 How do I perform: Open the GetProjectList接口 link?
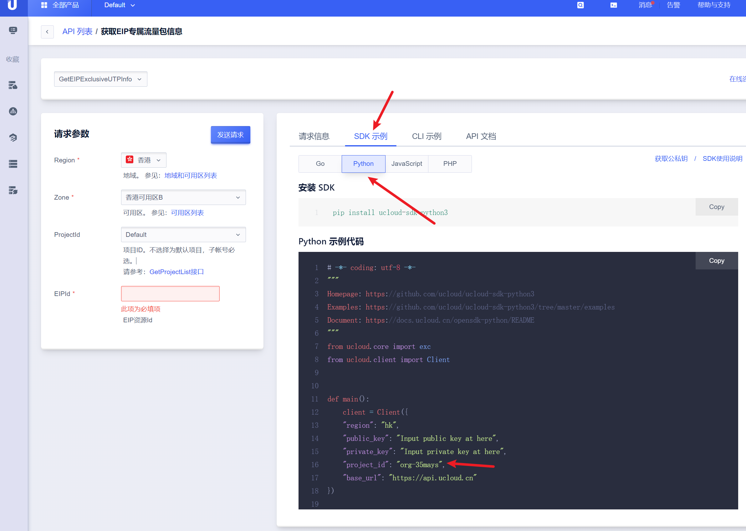(x=176, y=272)
